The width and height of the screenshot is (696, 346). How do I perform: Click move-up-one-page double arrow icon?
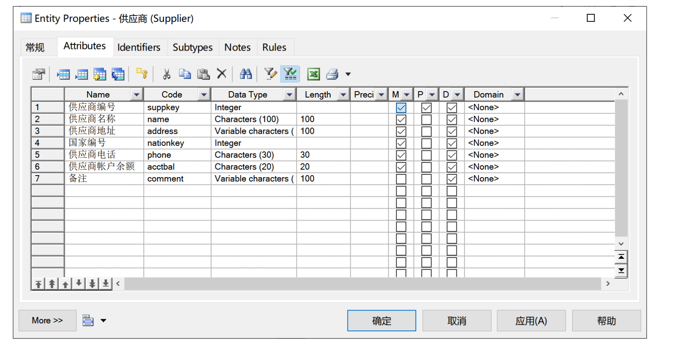(x=52, y=284)
